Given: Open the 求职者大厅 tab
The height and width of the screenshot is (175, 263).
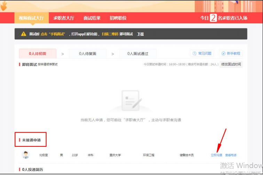Looking at the screenshot, I should 64,18.
